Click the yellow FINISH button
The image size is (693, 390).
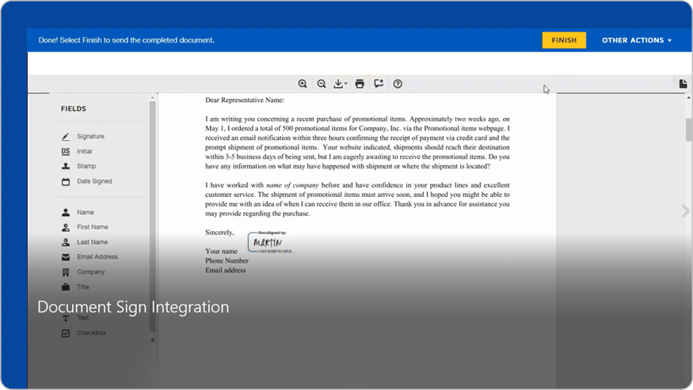coord(564,40)
